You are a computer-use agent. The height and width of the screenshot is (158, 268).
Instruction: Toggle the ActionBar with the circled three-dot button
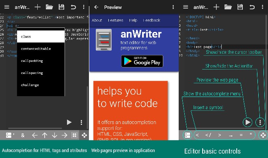tap(260, 122)
